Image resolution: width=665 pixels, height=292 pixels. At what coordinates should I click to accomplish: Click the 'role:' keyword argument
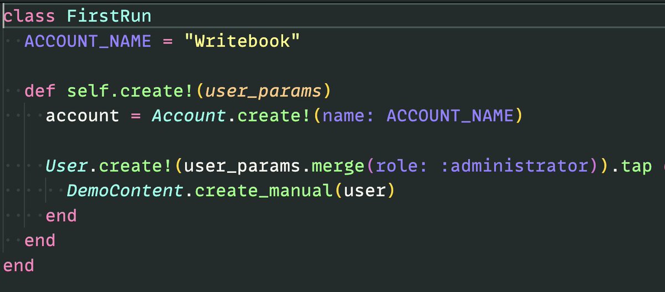point(400,166)
